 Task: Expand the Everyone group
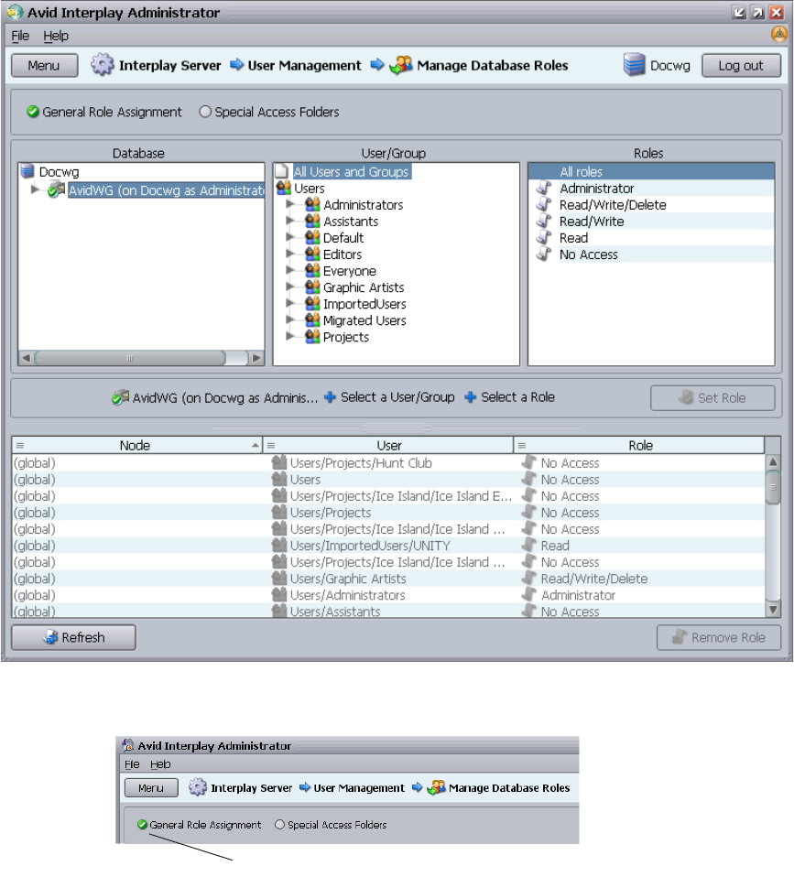pos(289,270)
